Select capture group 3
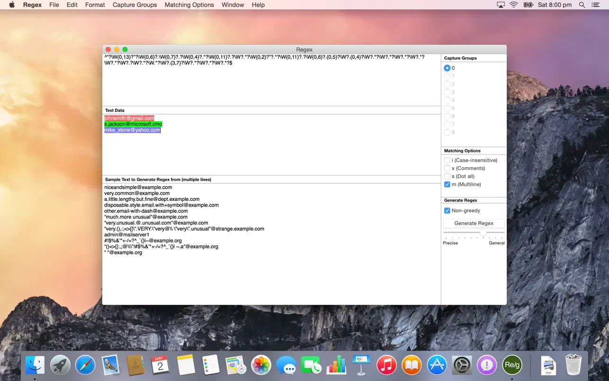Screen dimensions: 609x381 (447, 92)
